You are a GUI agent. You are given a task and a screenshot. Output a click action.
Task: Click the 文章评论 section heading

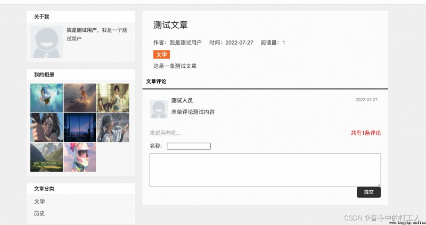(x=156, y=82)
